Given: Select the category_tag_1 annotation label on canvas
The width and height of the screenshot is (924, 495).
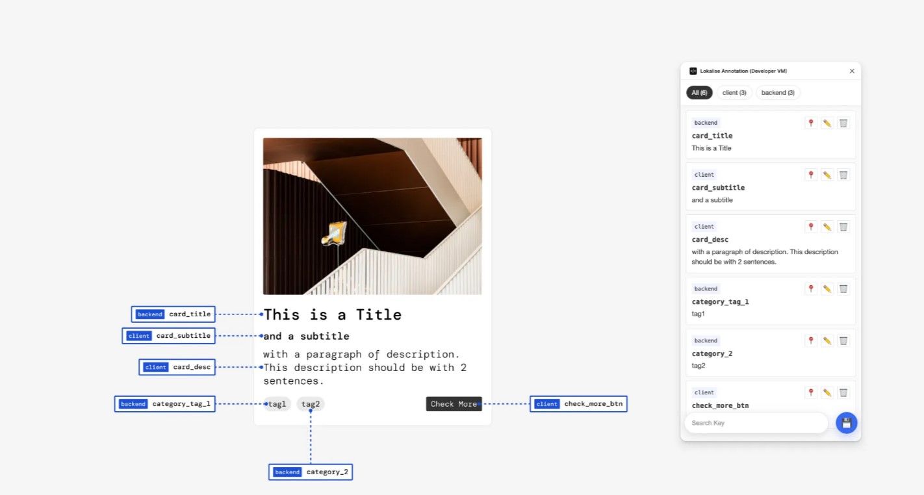Looking at the screenshot, I should pyautogui.click(x=165, y=404).
